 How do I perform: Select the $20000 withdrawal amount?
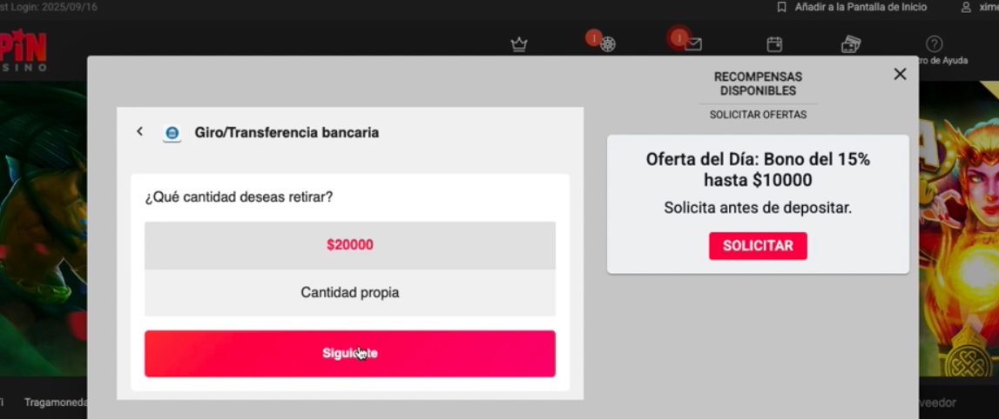click(x=350, y=245)
